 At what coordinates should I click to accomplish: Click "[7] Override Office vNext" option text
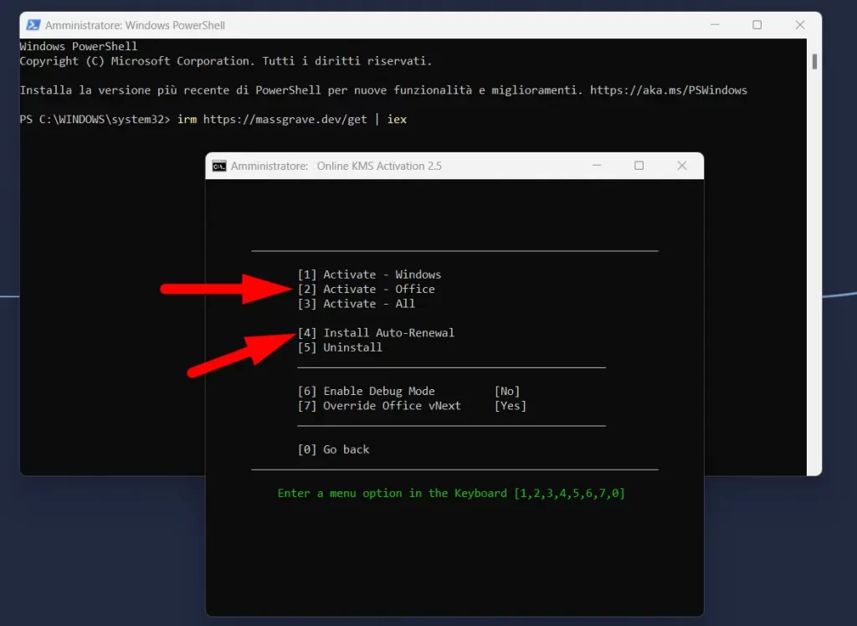379,406
